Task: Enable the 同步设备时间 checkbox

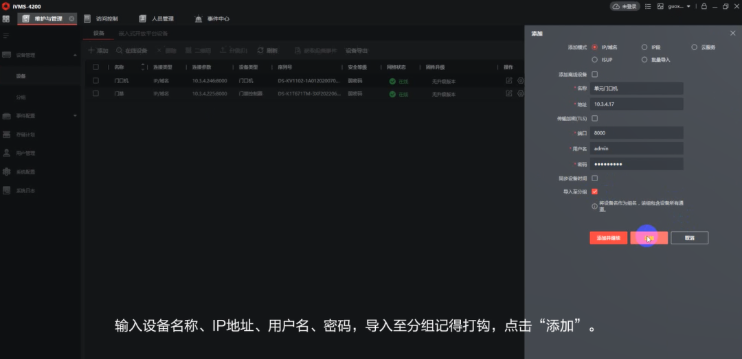Action: (594, 178)
